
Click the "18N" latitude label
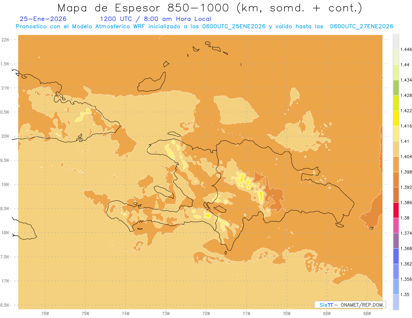click(5, 233)
